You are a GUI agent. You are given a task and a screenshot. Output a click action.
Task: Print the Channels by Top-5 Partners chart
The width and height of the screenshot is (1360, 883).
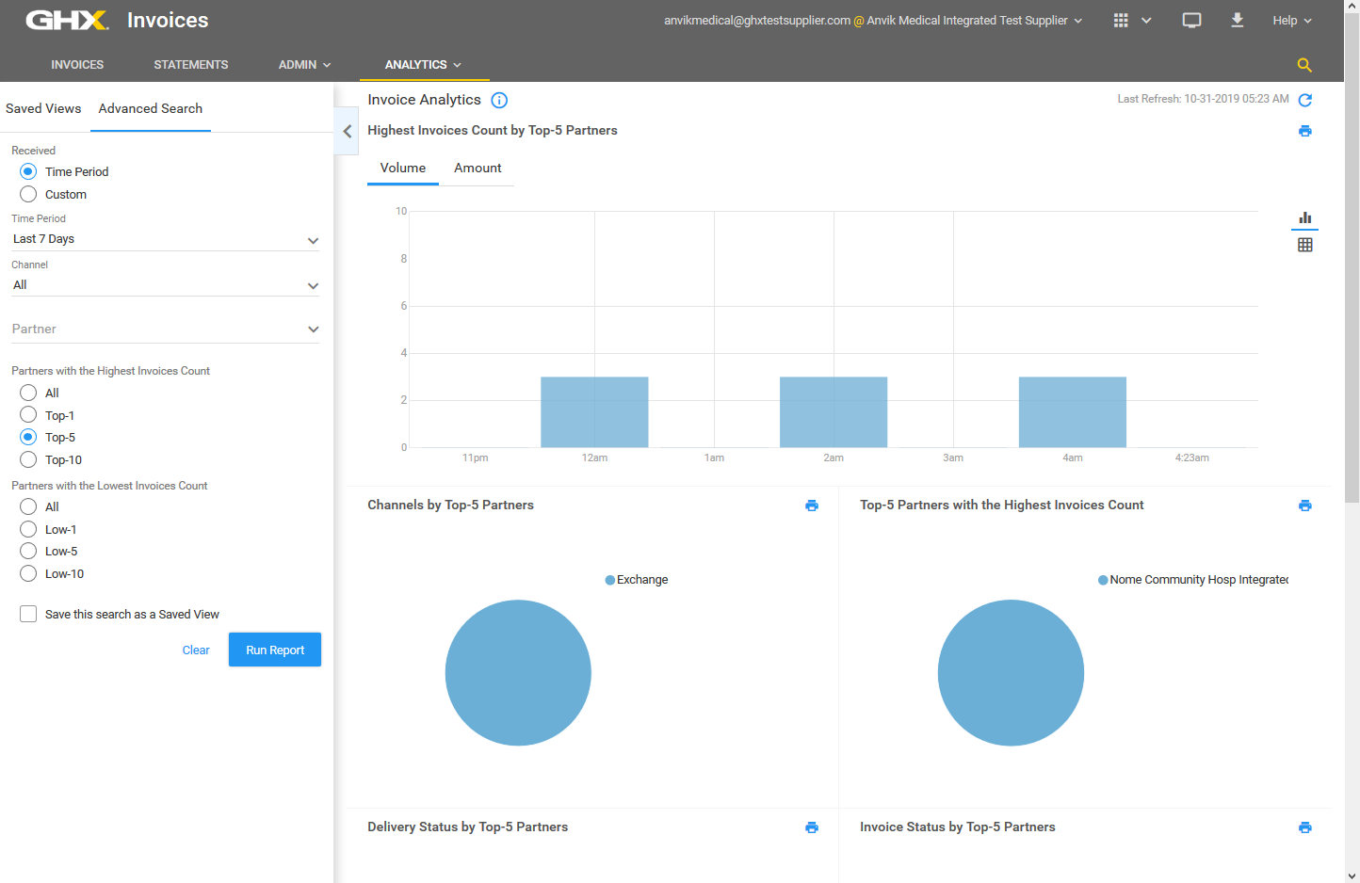(x=812, y=506)
